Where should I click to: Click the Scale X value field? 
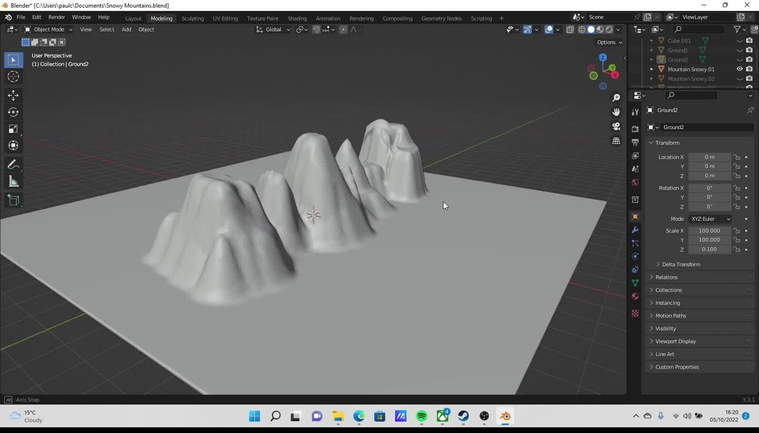(x=709, y=231)
